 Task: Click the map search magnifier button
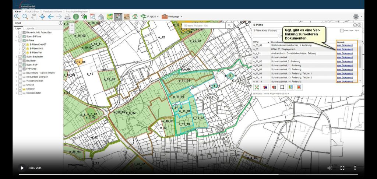pos(229,25)
